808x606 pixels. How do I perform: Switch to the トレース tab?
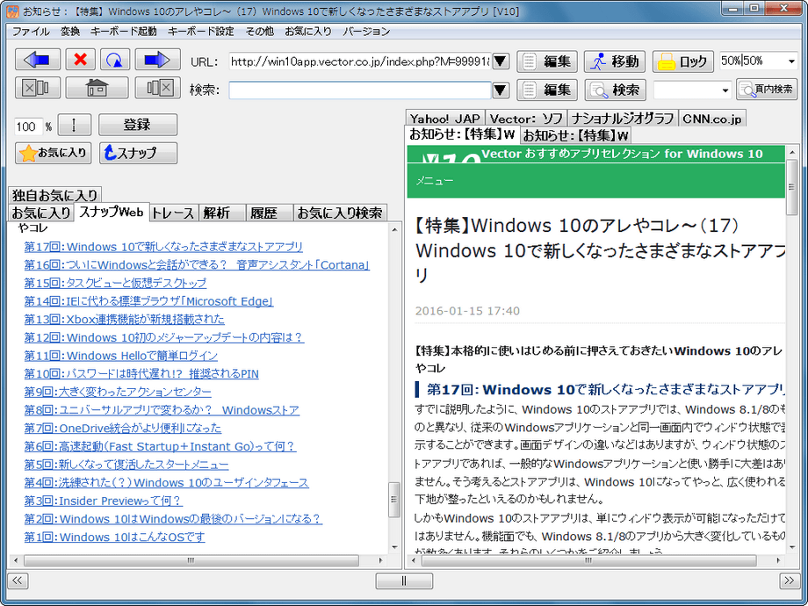tap(174, 213)
